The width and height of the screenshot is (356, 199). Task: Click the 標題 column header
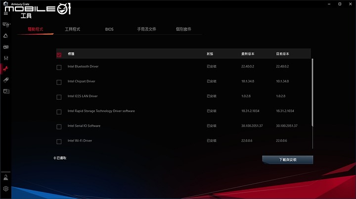tap(71, 54)
